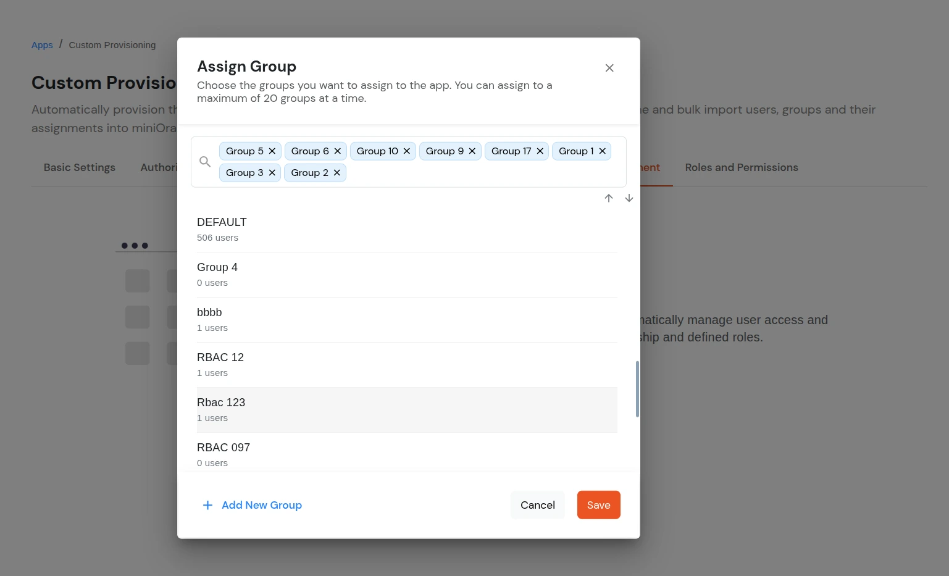
Task: Save the group assignments
Action: pos(598,505)
